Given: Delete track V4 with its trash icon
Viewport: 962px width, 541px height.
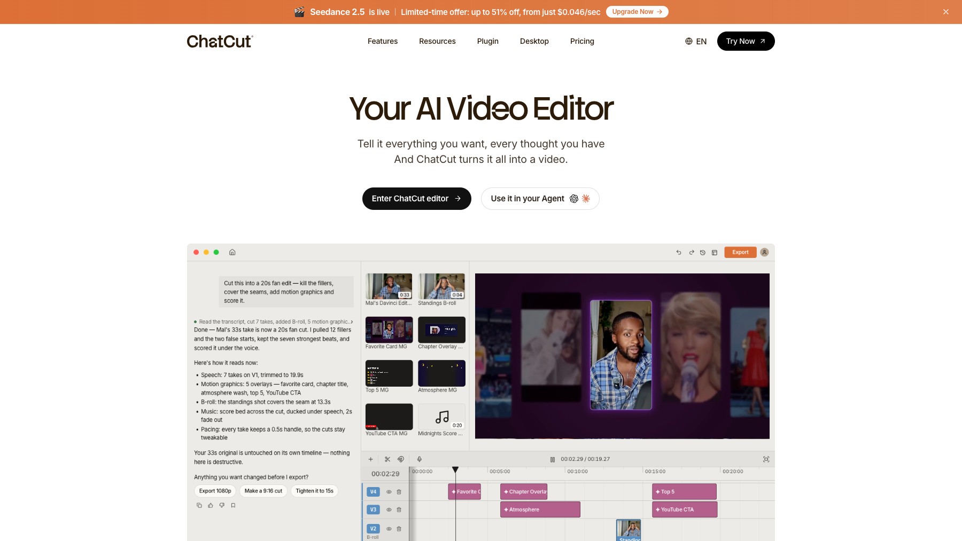Looking at the screenshot, I should point(399,492).
